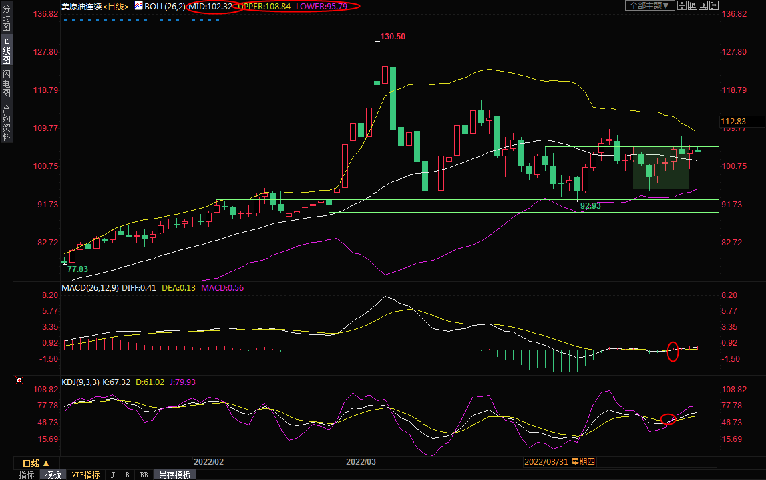Click the vertical range measure icon
This screenshot has width=766, height=480.
pos(693,6)
